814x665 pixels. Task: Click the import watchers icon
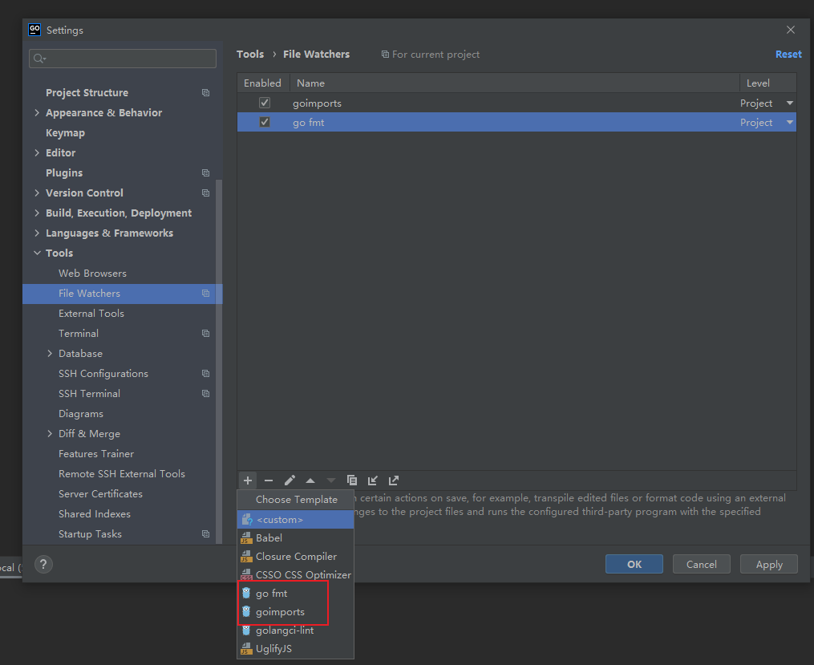point(373,481)
